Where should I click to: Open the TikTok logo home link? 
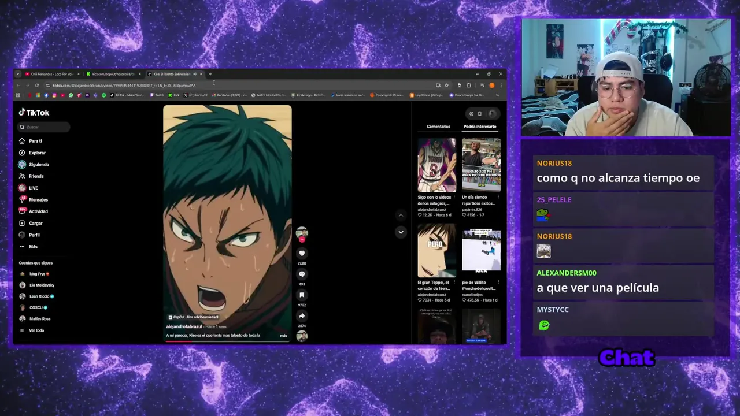pyautogui.click(x=34, y=113)
